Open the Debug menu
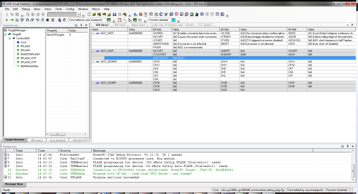This screenshot has width=358, height=194. (26, 9)
